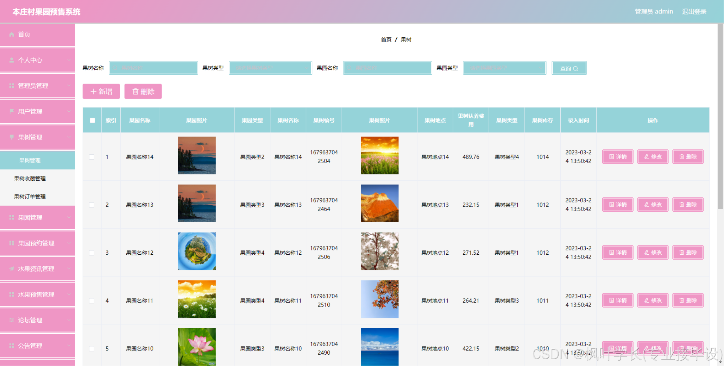
Task: Open the 果园名称10 lotus flower photo
Action: (x=197, y=347)
